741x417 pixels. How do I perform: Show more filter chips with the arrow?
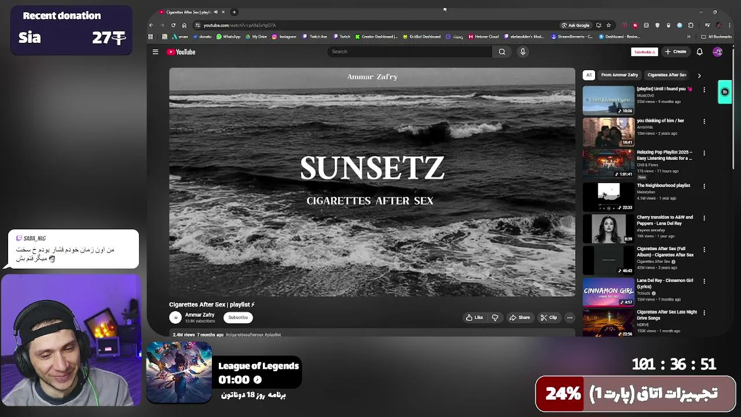(x=699, y=75)
